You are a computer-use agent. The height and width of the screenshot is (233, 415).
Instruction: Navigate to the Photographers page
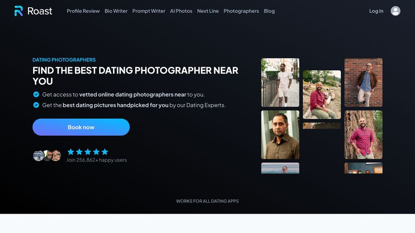coord(241,11)
